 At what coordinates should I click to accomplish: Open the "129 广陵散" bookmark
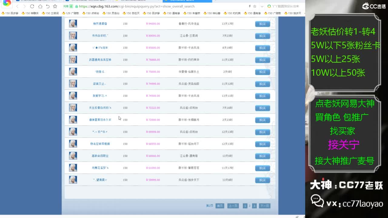click(x=70, y=13)
